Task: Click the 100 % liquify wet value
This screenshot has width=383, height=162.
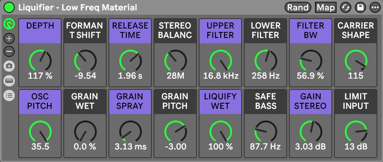Action: [x=221, y=147]
